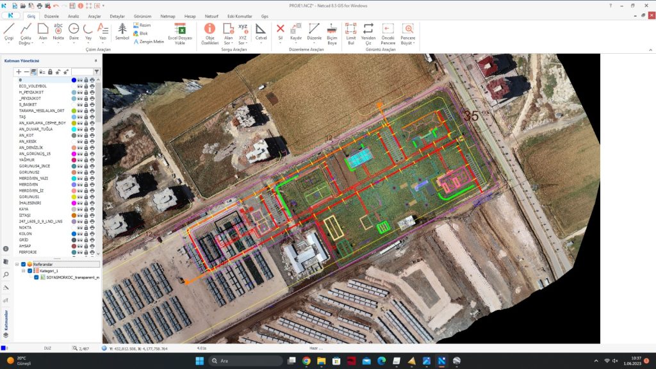Choose the Alan area drawing tool
The height and width of the screenshot is (369, 656).
(43, 33)
